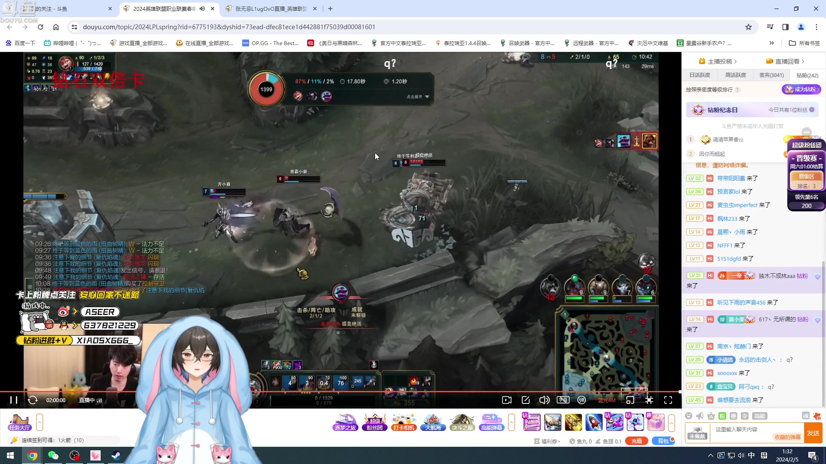Toggle the 滤 chat filter button
This screenshot has width=826, height=464.
click(x=806, y=416)
